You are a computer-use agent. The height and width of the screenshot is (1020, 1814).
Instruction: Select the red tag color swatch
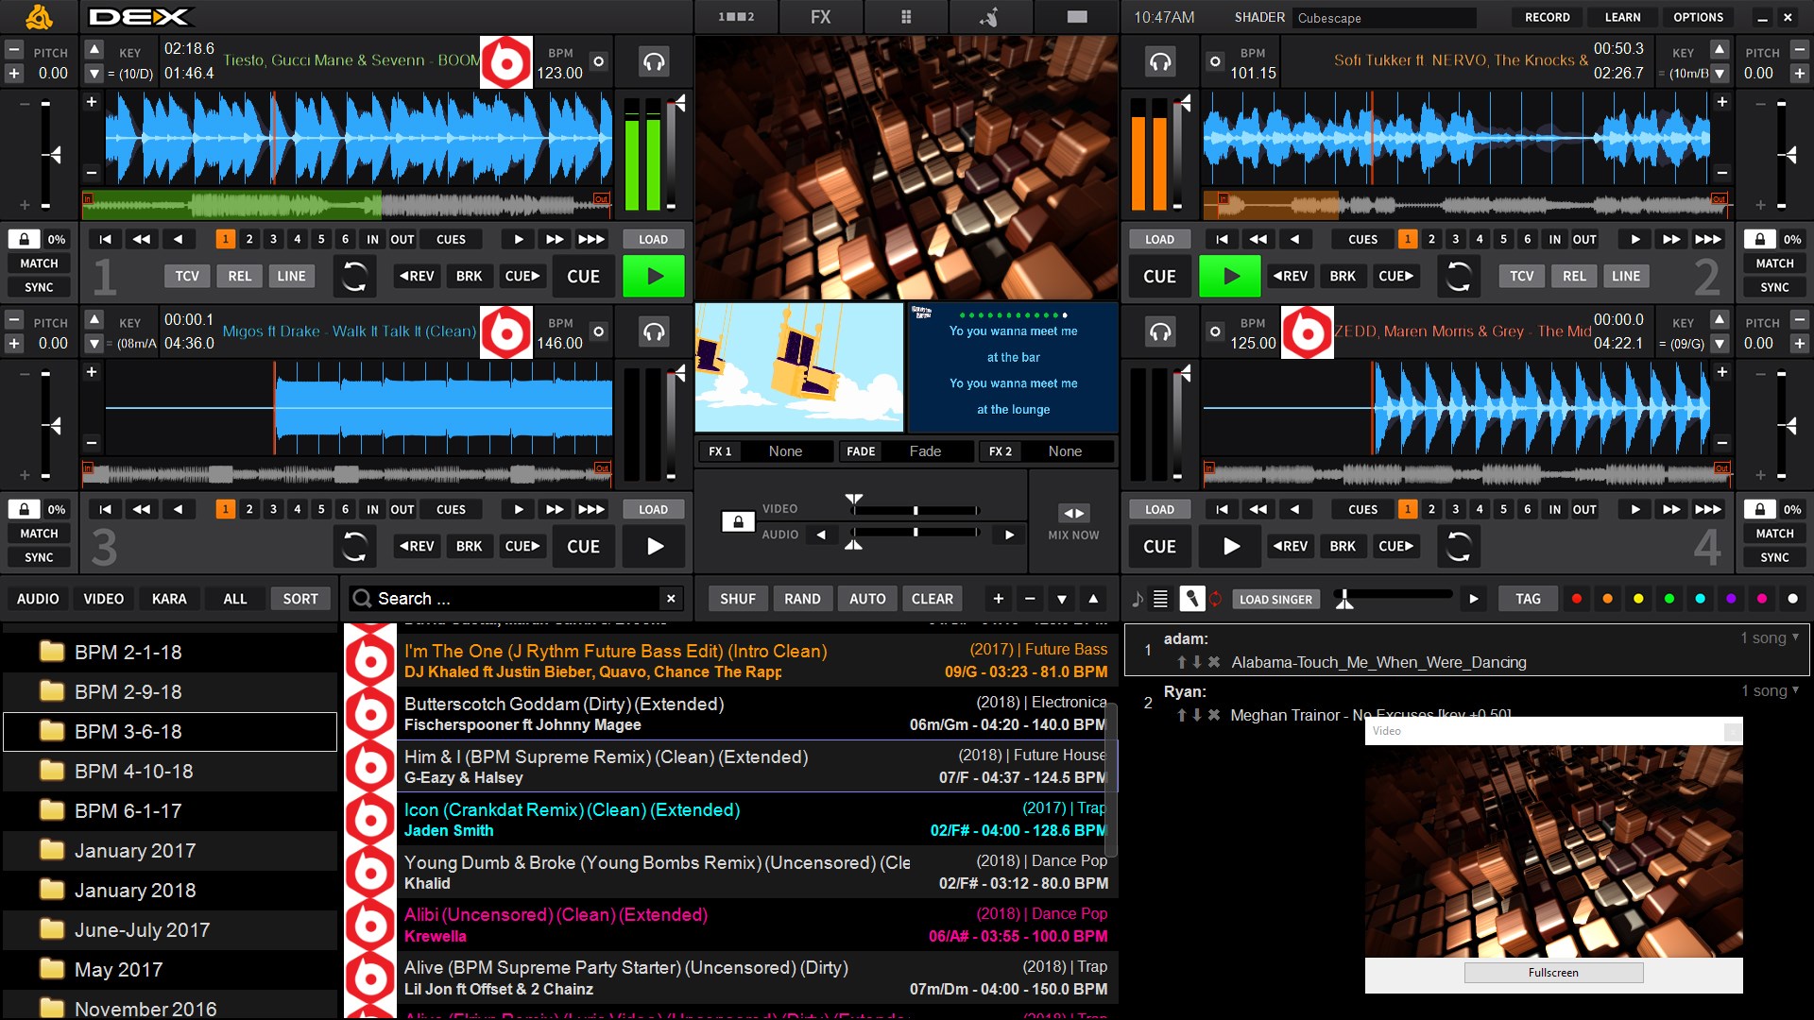(1576, 598)
